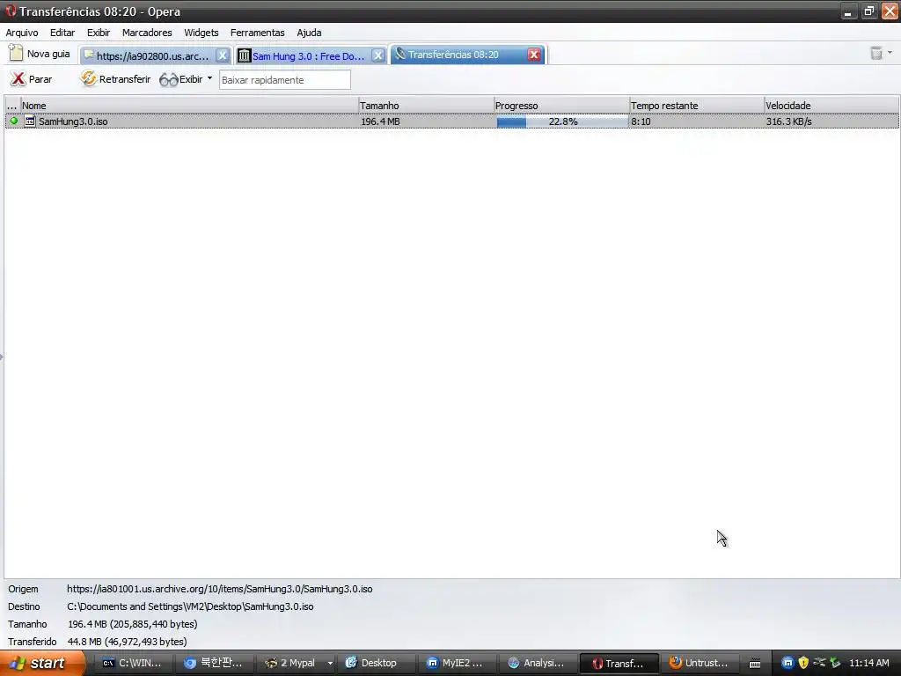Image resolution: width=901 pixels, height=676 pixels.
Task: Click the Retransferir toolbar button
Action: (115, 79)
